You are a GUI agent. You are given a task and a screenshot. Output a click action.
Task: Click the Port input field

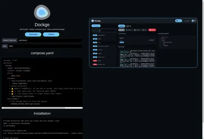[x=45, y=46]
